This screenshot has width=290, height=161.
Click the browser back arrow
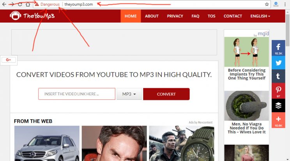pyautogui.click(x=4, y=4)
